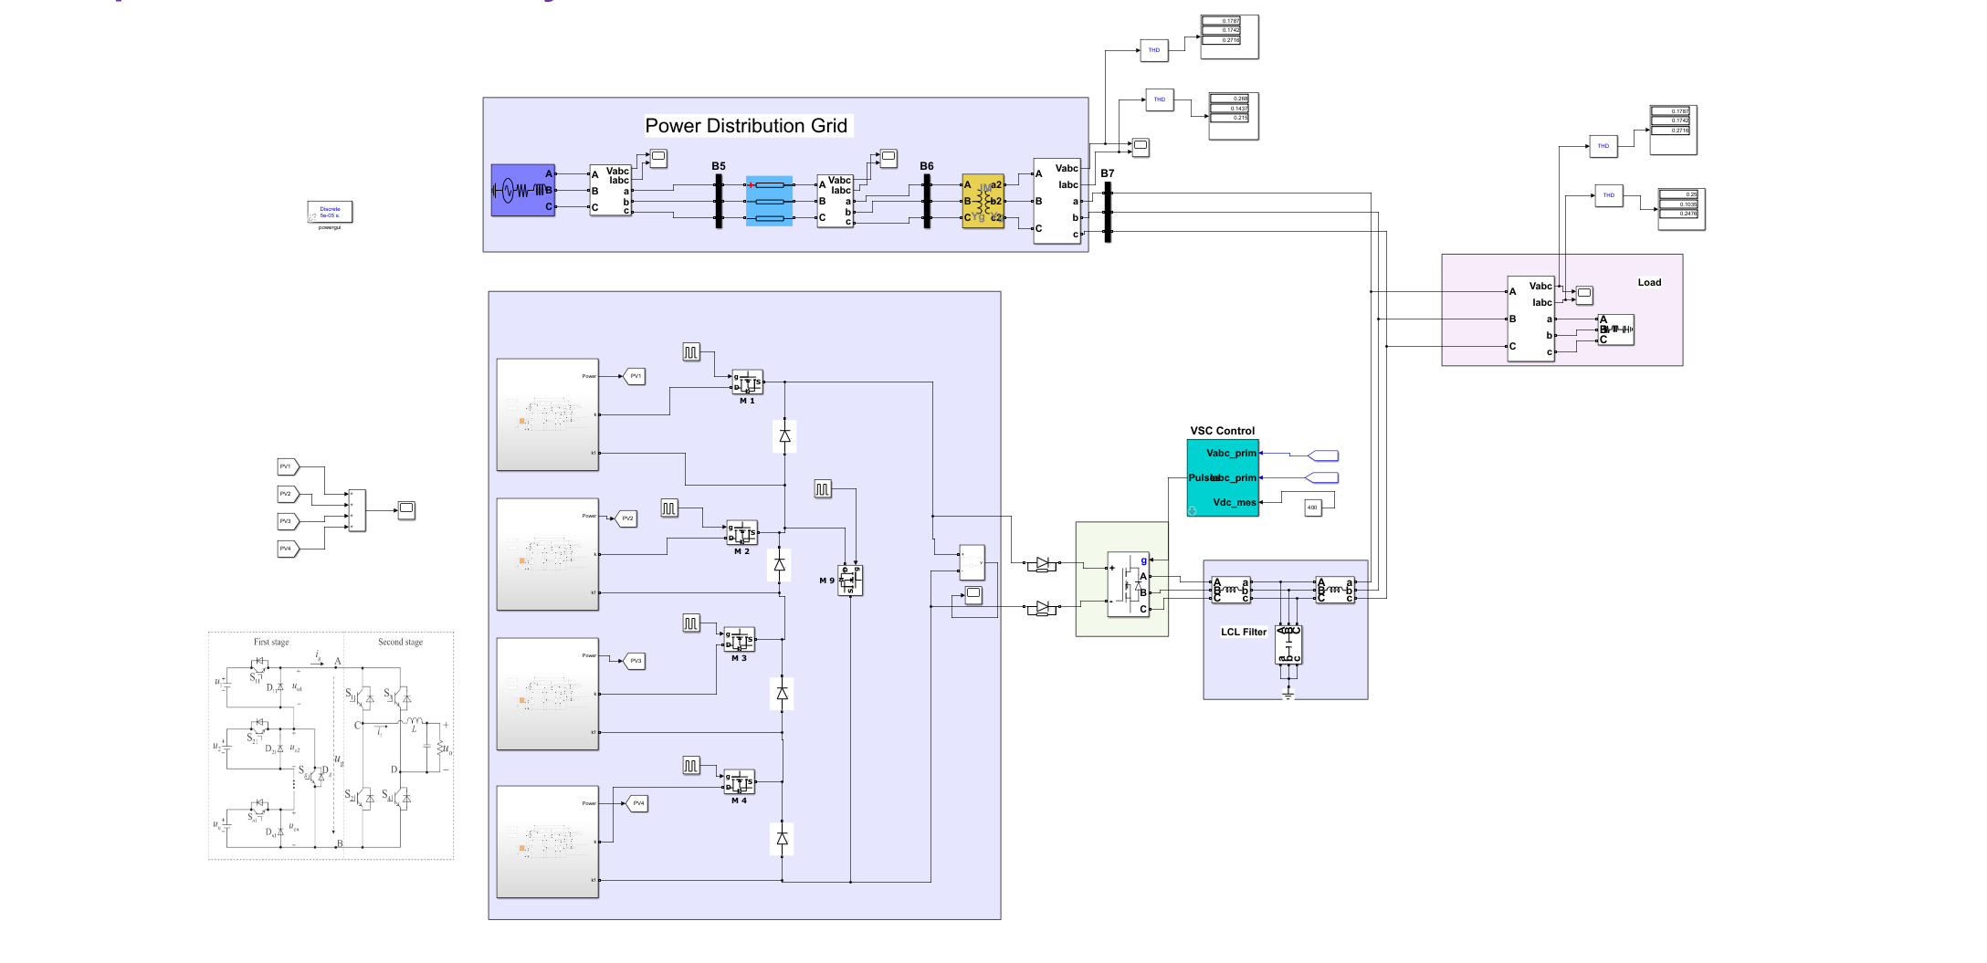The image size is (1987, 963).
Task: Click the "VSC Control" label
Action: (x=1223, y=431)
